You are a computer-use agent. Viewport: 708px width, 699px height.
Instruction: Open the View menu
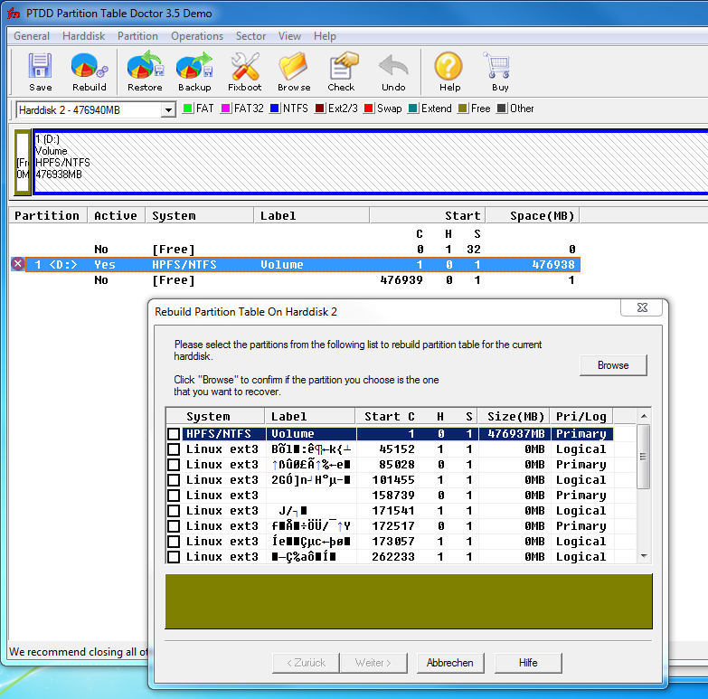289,36
